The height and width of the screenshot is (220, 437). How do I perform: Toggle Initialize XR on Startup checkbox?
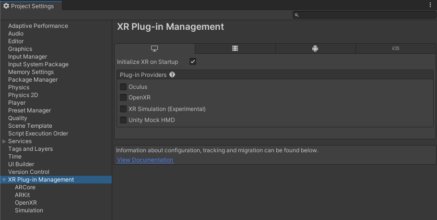tap(193, 62)
